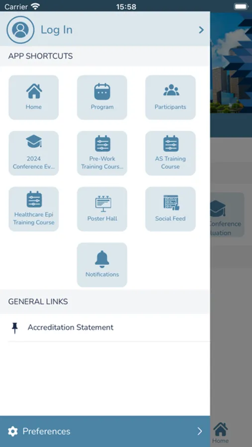
Task: Open Healthcare Epi Training Course shortcut
Action: 34,209
